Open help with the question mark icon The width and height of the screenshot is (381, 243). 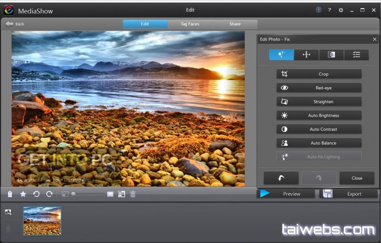[330, 10]
